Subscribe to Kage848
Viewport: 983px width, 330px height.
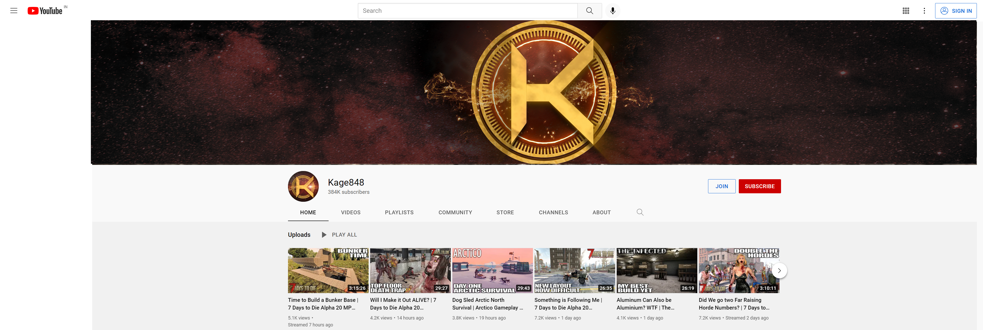point(759,186)
